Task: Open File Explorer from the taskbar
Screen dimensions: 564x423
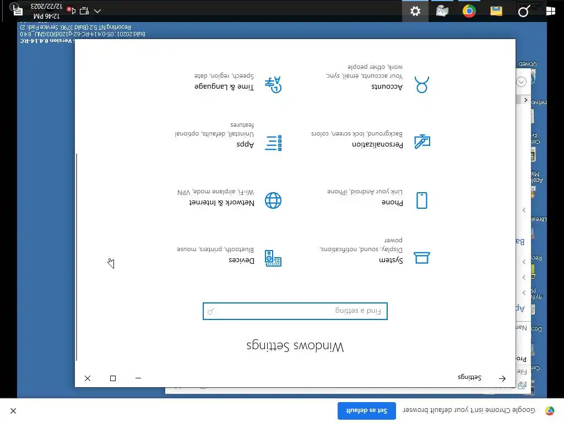Action: (496, 11)
